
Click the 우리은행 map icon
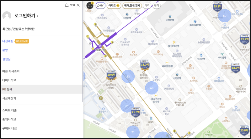[x=201, y=56]
